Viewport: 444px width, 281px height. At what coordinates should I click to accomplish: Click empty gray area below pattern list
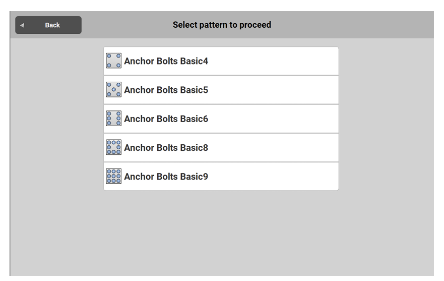pos(222,232)
